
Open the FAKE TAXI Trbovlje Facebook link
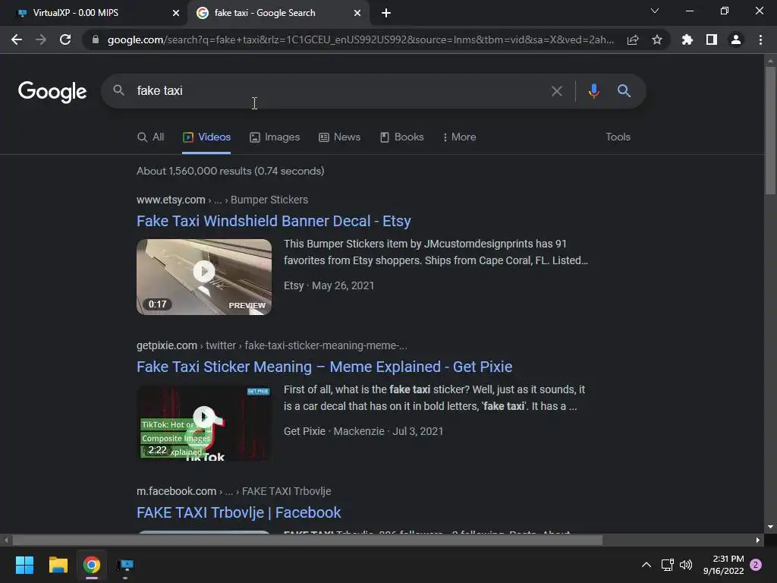(x=239, y=512)
